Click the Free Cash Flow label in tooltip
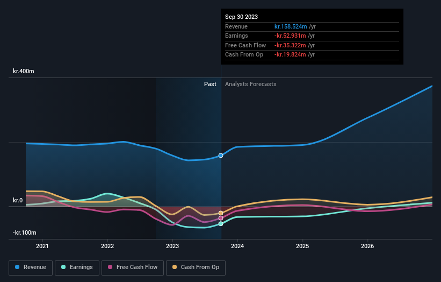Viewport: 441px width, 282px height. click(x=245, y=45)
